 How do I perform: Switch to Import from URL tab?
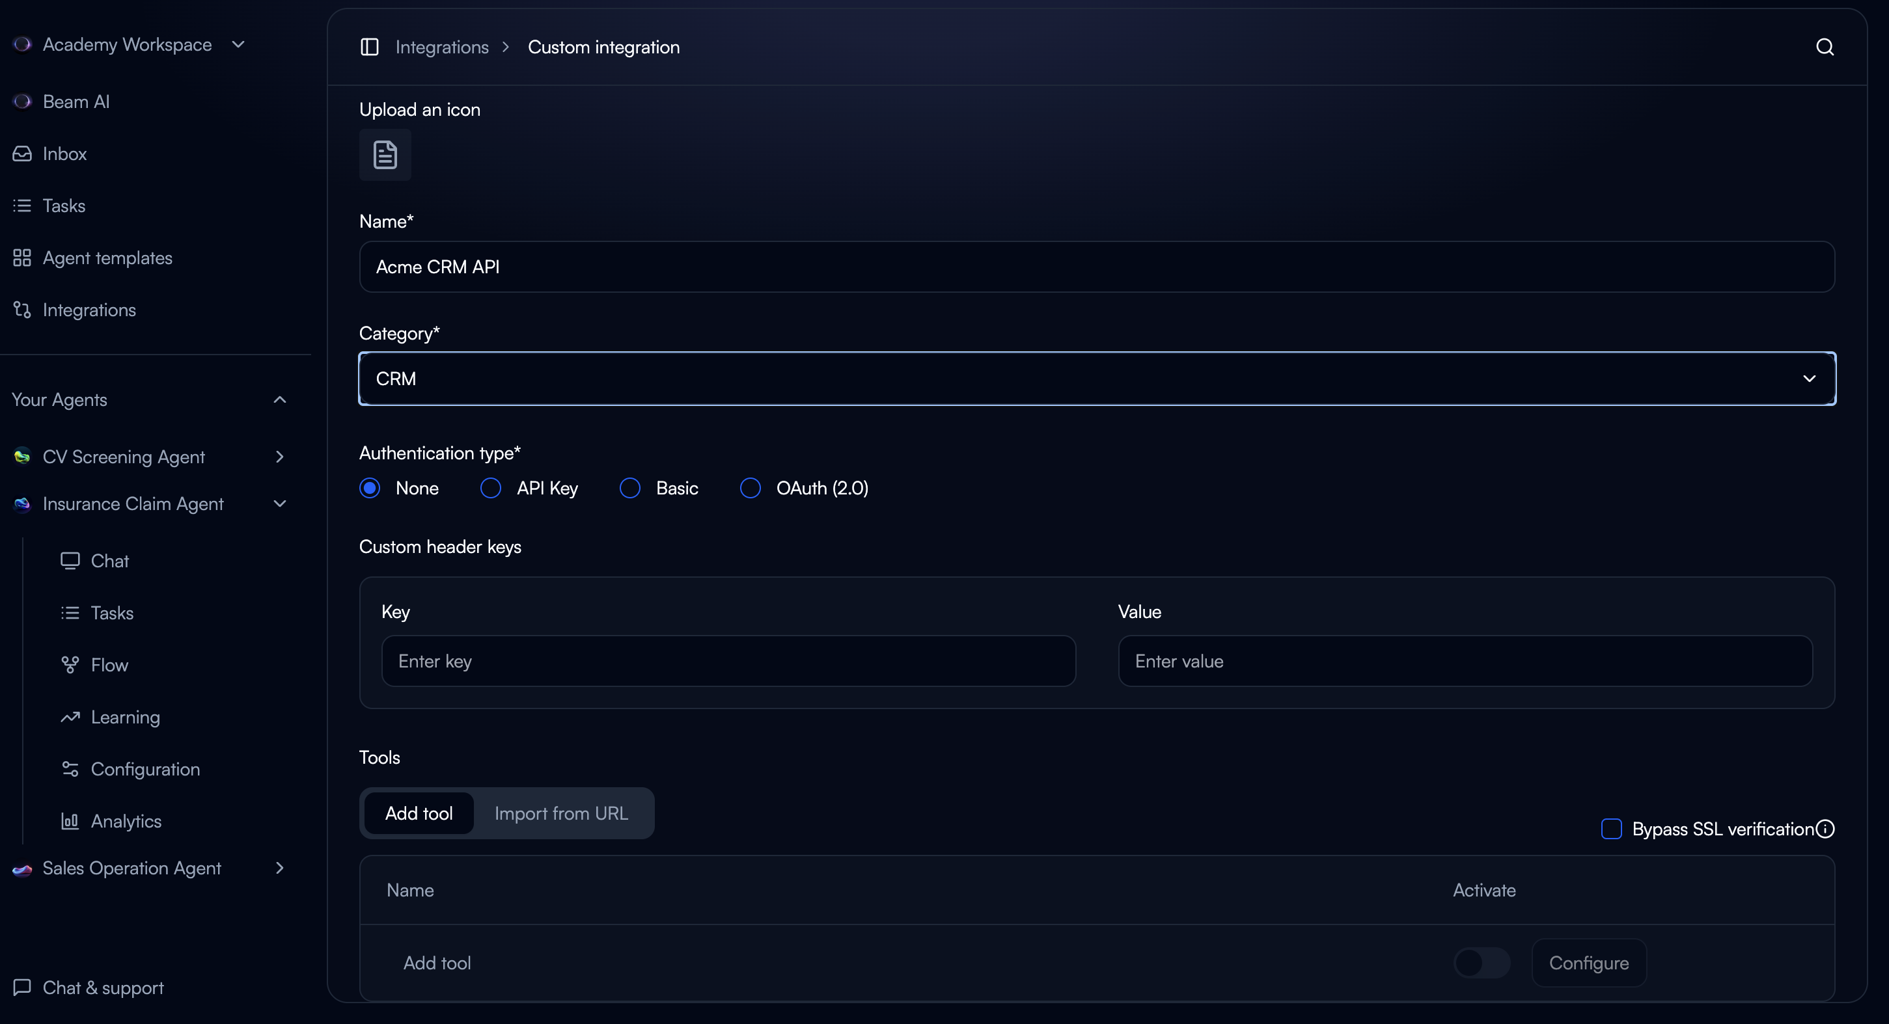coord(561,814)
